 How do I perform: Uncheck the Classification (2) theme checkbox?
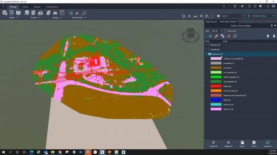[209, 54]
